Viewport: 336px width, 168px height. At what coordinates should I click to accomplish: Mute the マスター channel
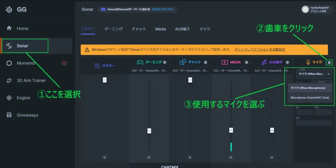tap(105, 157)
